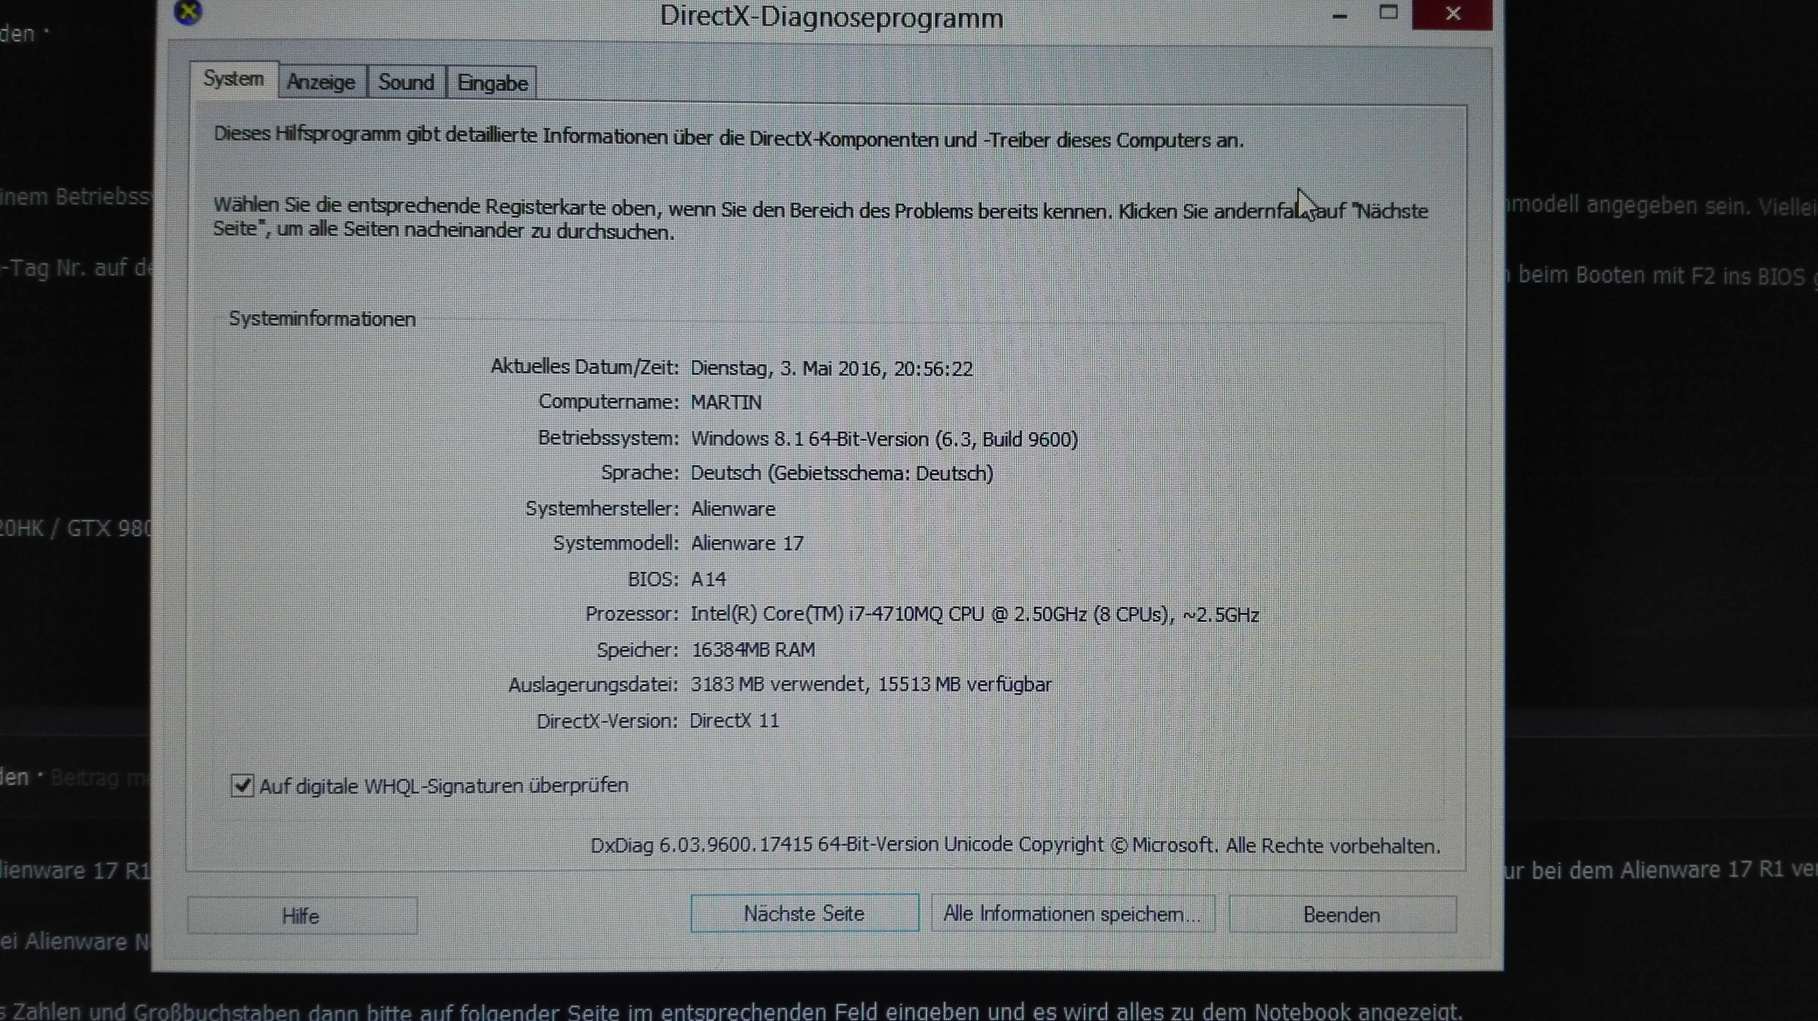This screenshot has width=1818, height=1021.
Task: Open the Sound tab
Action: [x=406, y=83]
